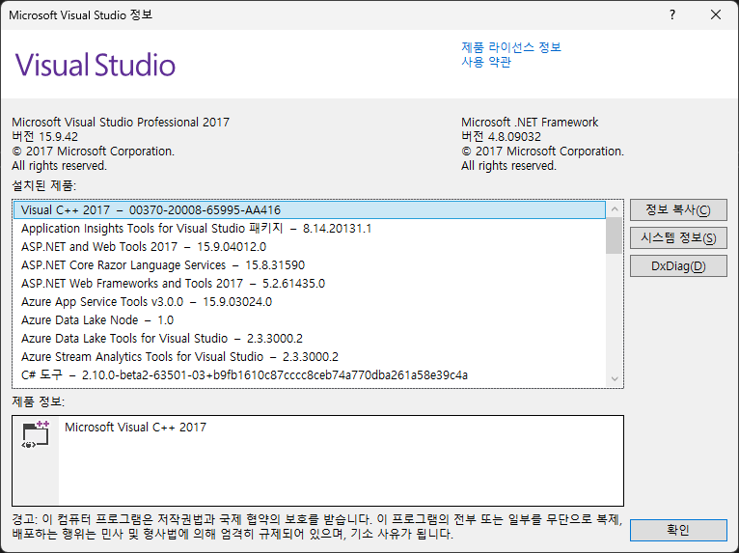This screenshot has height=553, width=739.
Task: Click the Visual C++ 2017 product icon
Action: pos(36,434)
